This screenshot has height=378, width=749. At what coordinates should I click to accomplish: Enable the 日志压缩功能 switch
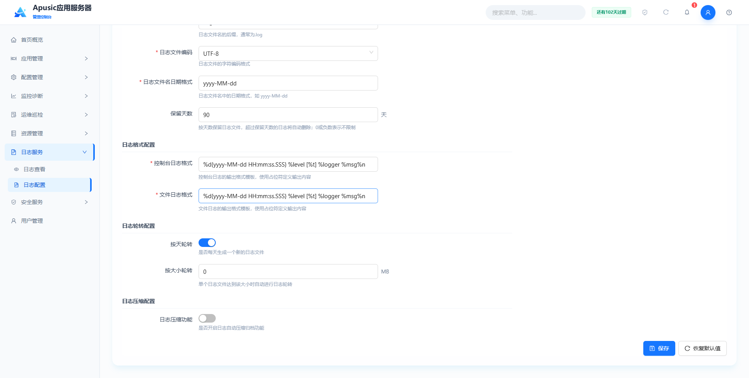tap(207, 318)
